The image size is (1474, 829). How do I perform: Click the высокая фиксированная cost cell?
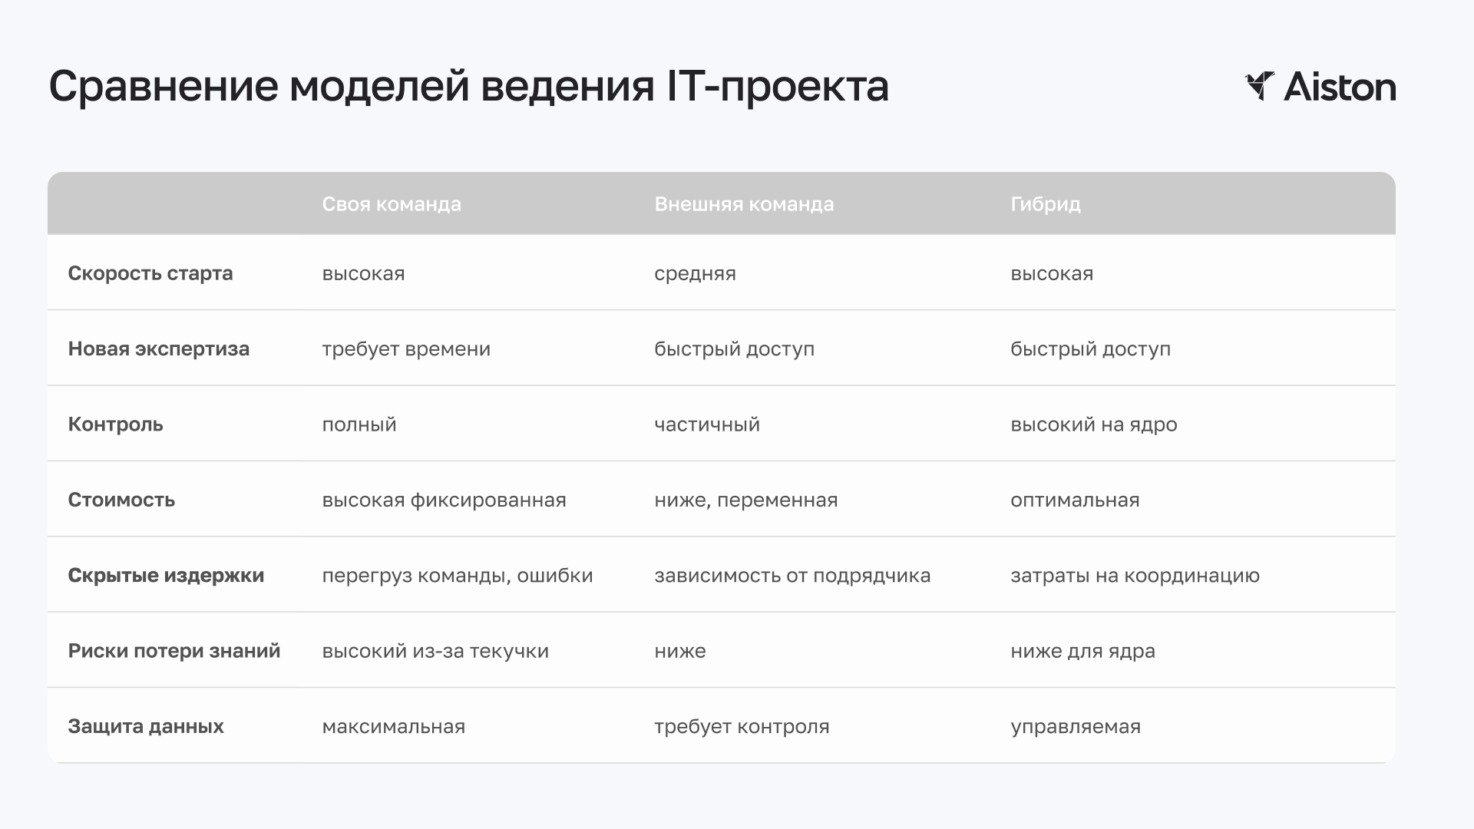445,500
